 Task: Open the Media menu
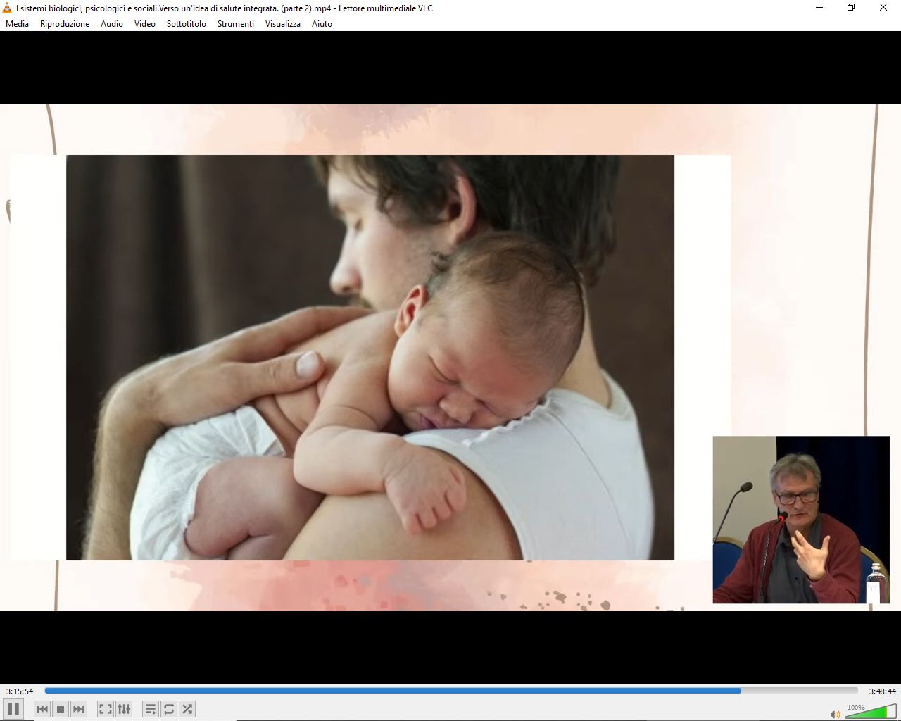pos(18,24)
